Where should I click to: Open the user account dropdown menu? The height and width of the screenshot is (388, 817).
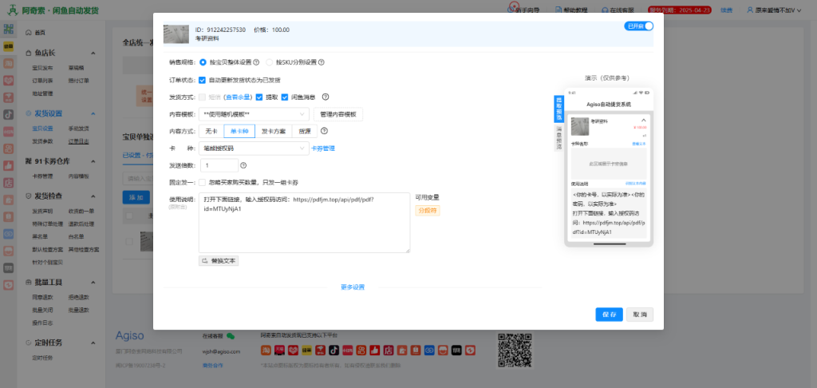780,10
